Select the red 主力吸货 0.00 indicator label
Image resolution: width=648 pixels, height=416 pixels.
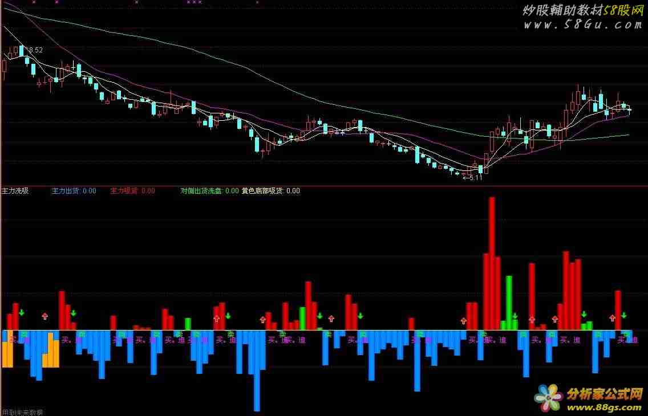click(132, 191)
